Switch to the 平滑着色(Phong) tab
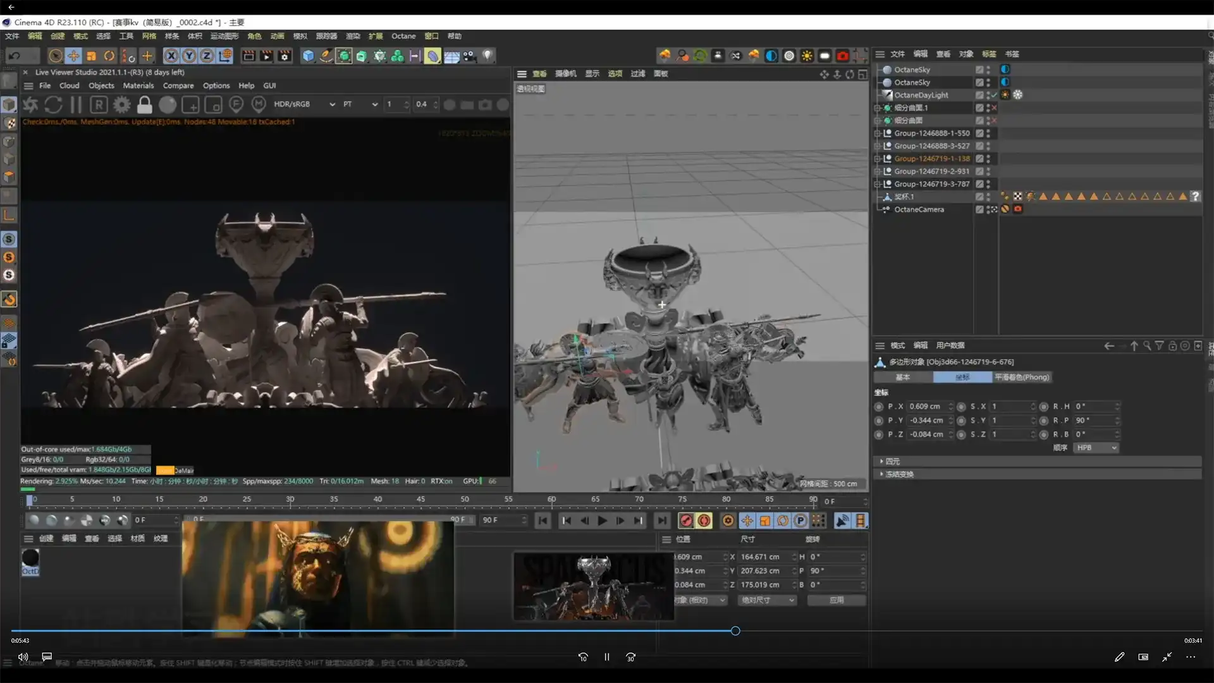This screenshot has width=1214, height=683. tap(1022, 378)
